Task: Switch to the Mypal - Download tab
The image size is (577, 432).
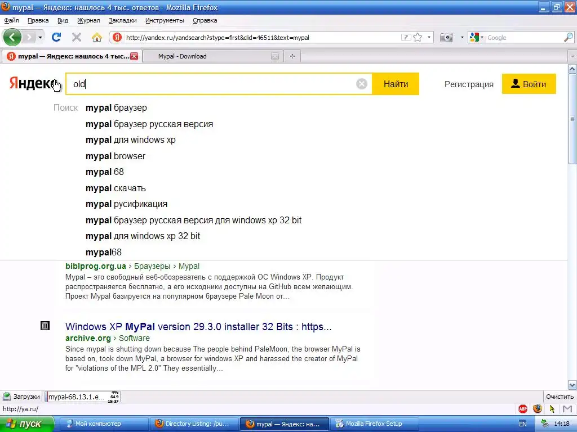Action: tap(212, 56)
